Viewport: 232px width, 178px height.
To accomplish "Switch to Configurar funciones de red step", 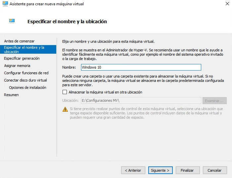I will (26, 73).
